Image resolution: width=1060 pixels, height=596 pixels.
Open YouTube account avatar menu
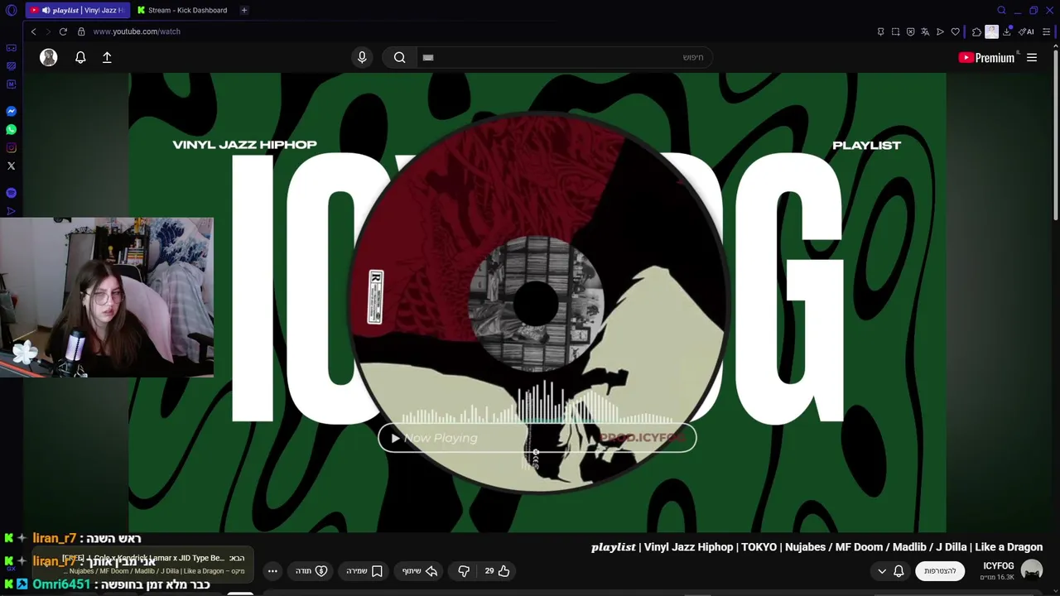(49, 57)
